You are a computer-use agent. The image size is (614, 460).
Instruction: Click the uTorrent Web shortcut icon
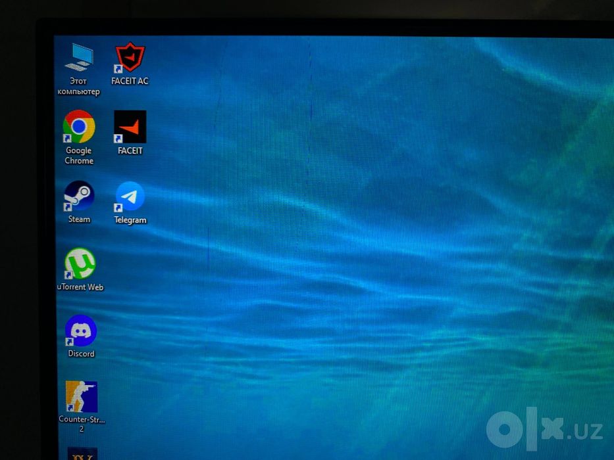[x=80, y=264]
